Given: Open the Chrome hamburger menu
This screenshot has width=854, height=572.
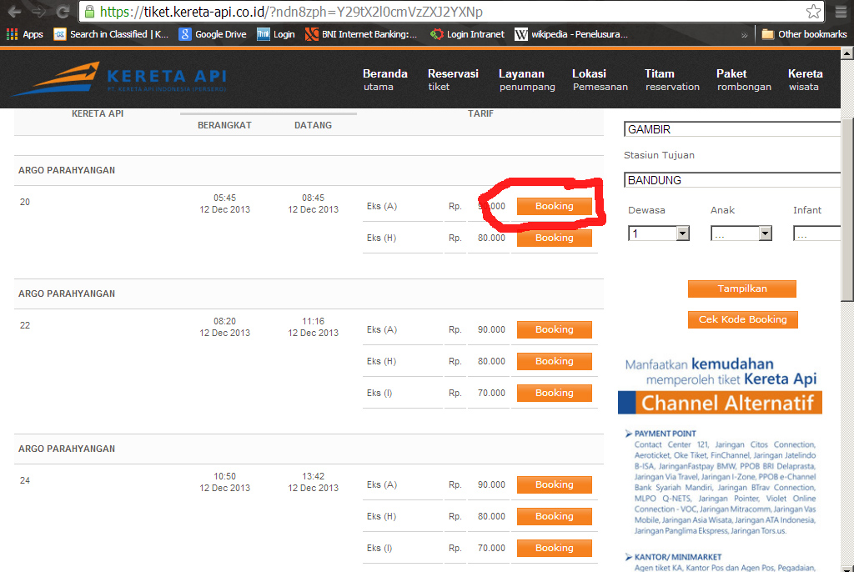Looking at the screenshot, I should pos(841,12).
